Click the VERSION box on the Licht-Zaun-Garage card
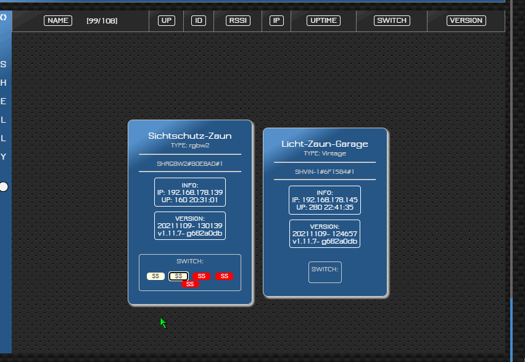Image resolution: width=525 pixels, height=362 pixels. tap(325, 234)
